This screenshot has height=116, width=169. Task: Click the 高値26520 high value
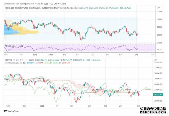click(x=93, y=8)
